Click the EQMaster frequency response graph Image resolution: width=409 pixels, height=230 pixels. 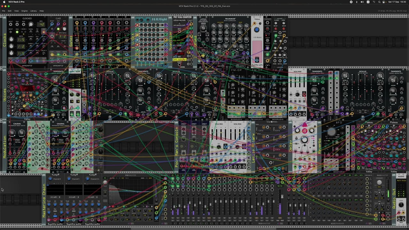point(131,192)
